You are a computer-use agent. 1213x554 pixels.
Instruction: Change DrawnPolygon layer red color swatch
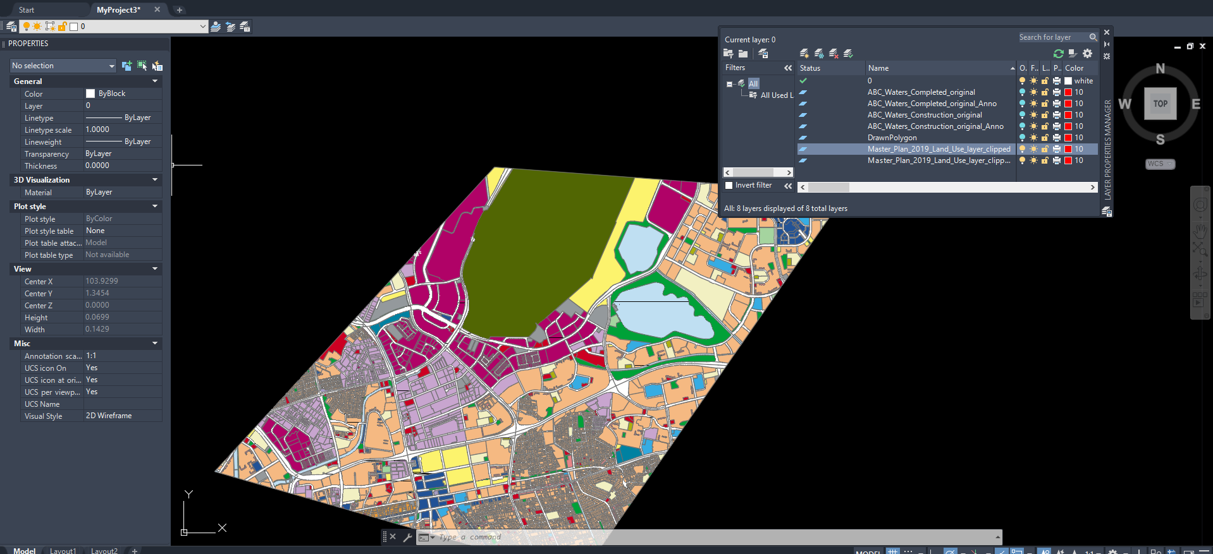pos(1068,138)
